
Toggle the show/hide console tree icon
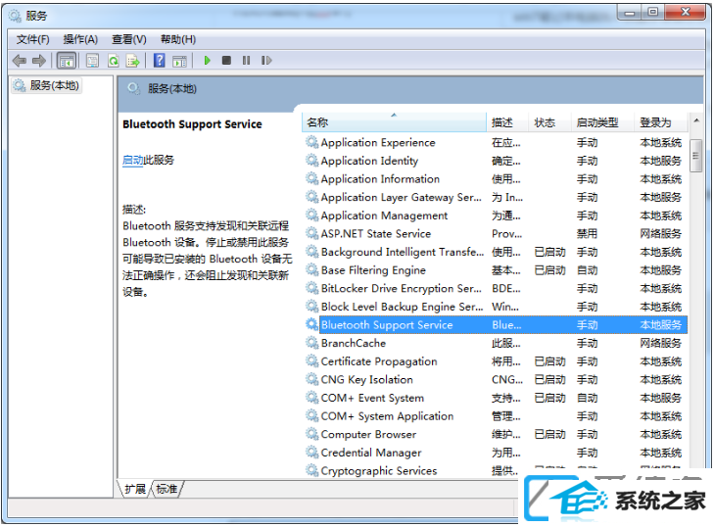coord(67,60)
